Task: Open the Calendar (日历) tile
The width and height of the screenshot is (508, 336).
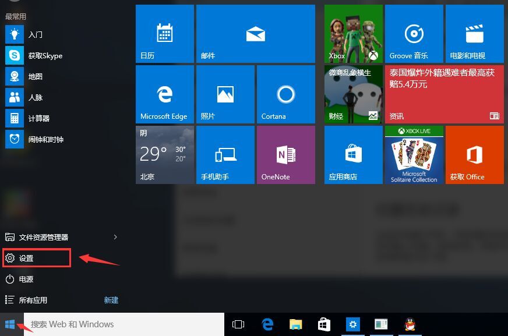Action: point(164,34)
